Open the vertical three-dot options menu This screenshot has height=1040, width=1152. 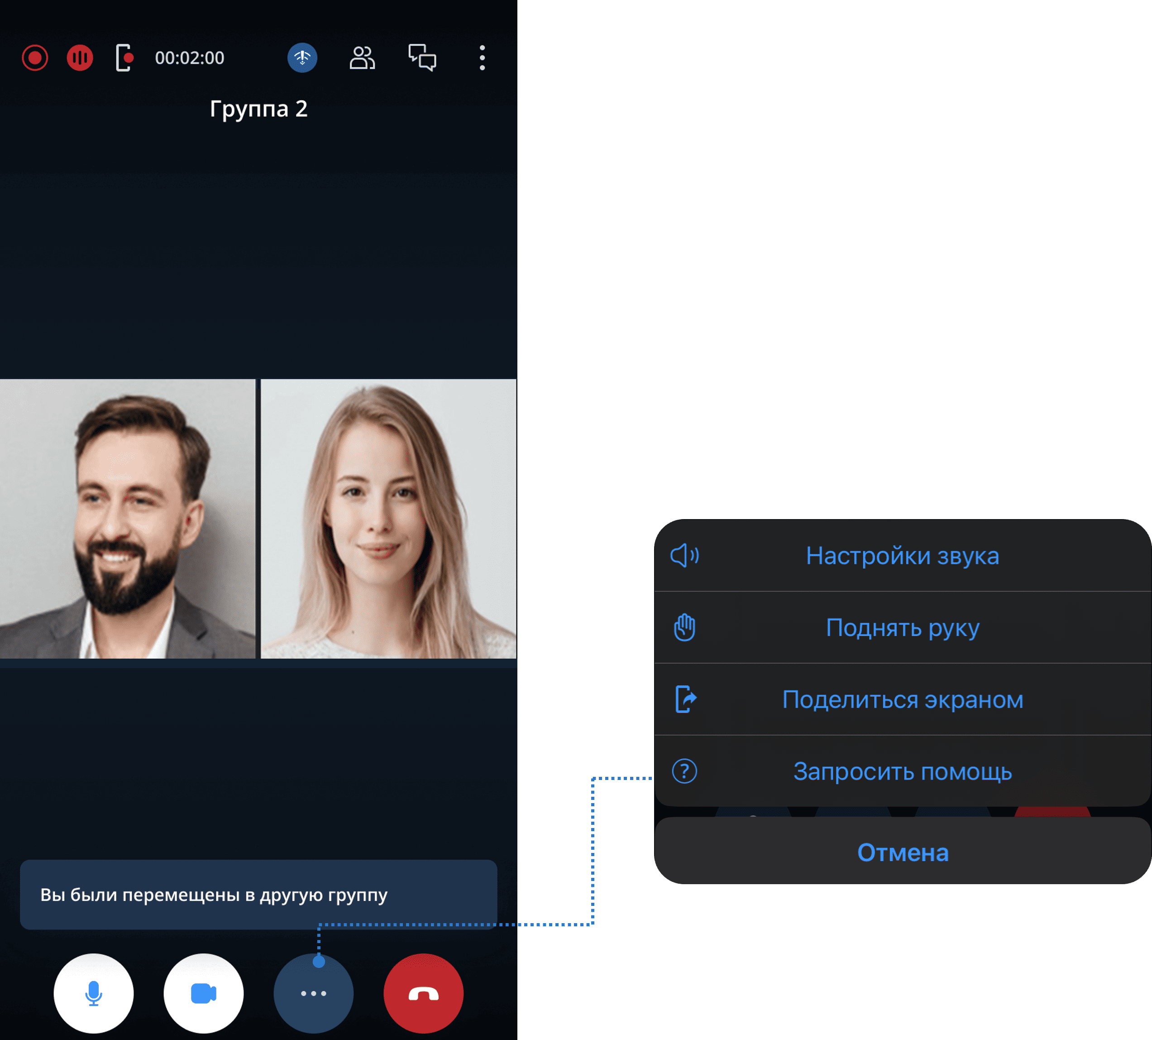point(482,58)
